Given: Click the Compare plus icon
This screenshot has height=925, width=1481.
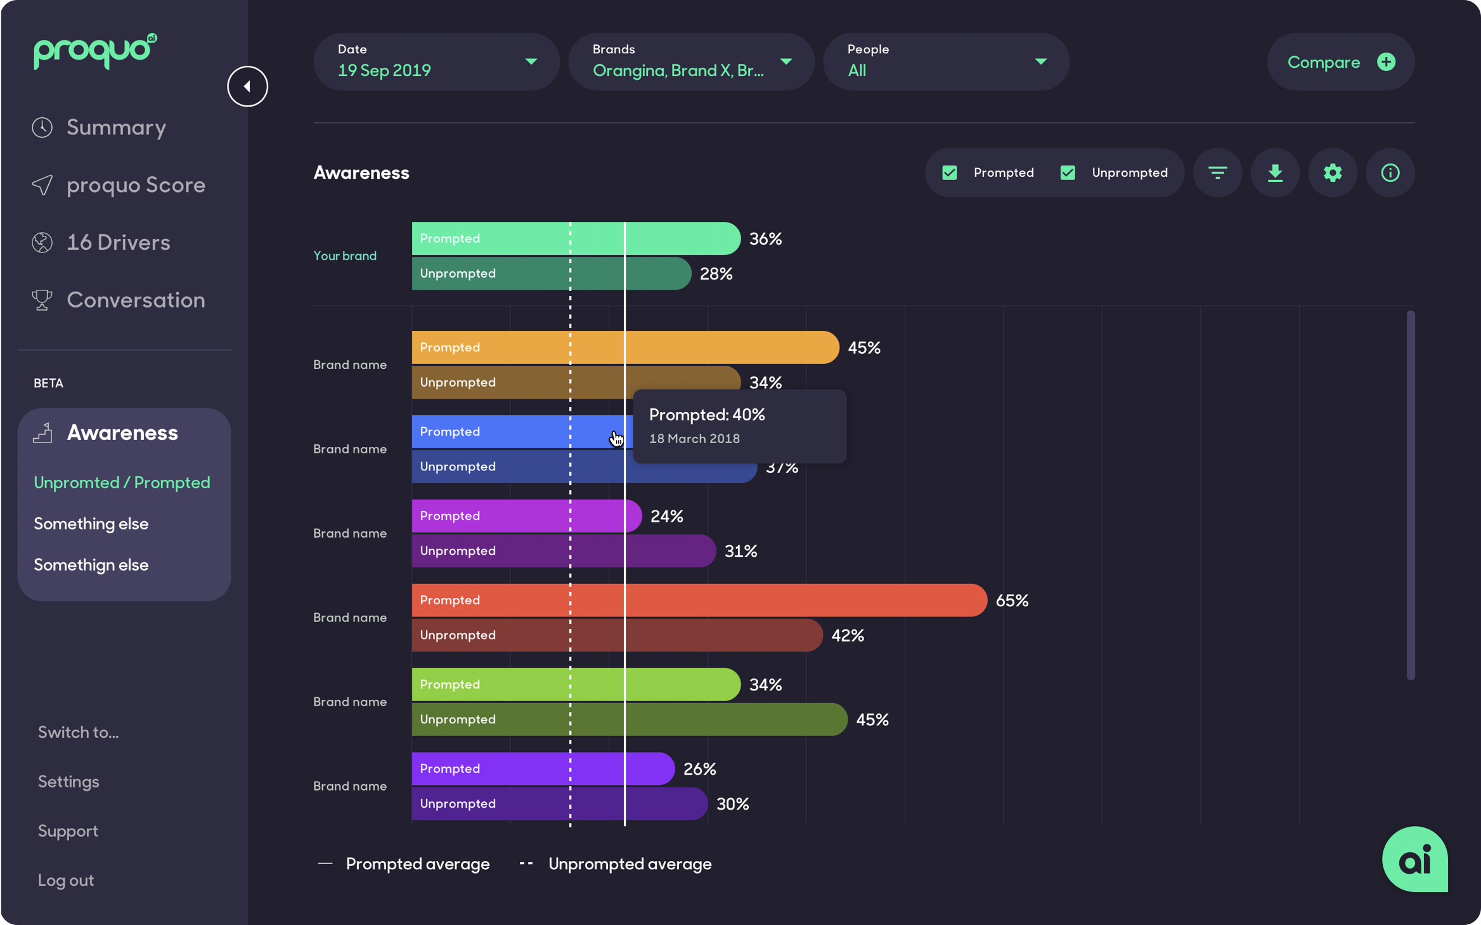Looking at the screenshot, I should coord(1386,62).
